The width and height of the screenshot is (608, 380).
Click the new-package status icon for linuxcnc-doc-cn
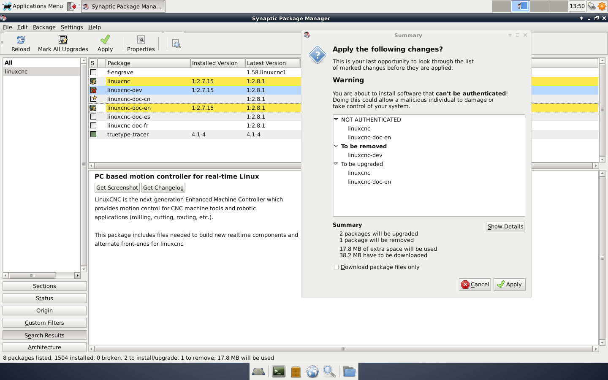point(93,99)
